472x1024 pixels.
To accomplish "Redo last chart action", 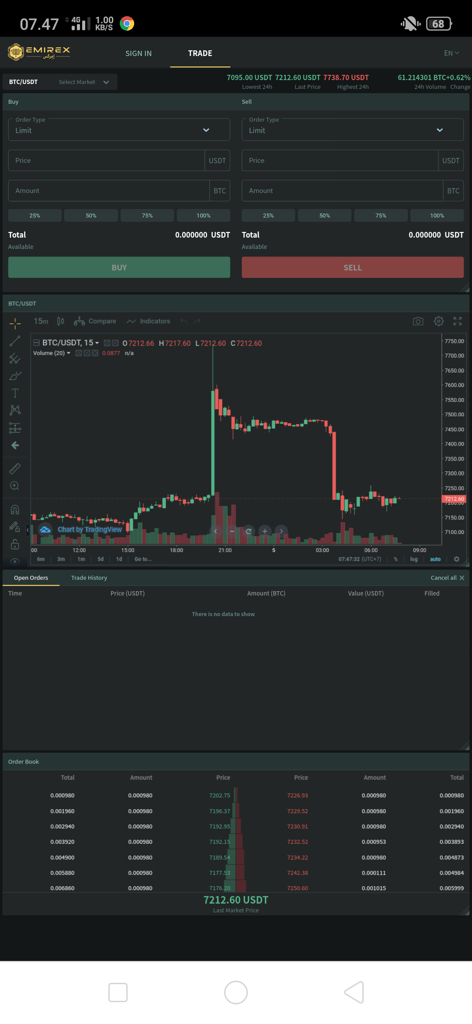I will 197,321.
